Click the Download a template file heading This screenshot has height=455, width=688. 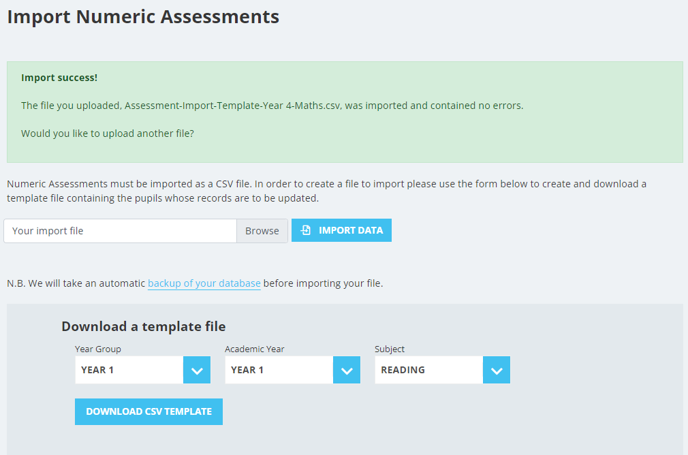[144, 326]
